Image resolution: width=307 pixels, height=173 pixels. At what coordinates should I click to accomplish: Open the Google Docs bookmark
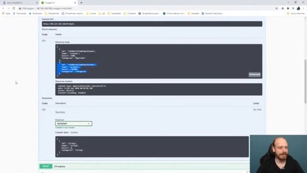coord(149,13)
